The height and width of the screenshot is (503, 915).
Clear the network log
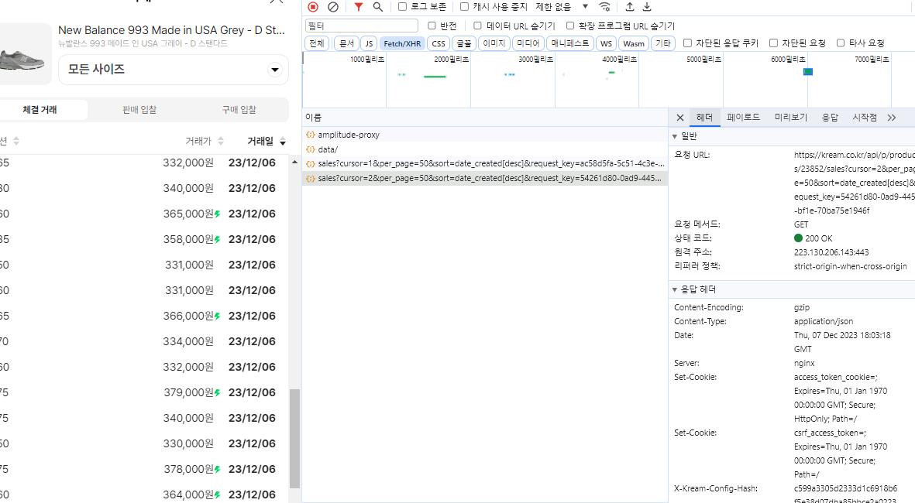332,7
